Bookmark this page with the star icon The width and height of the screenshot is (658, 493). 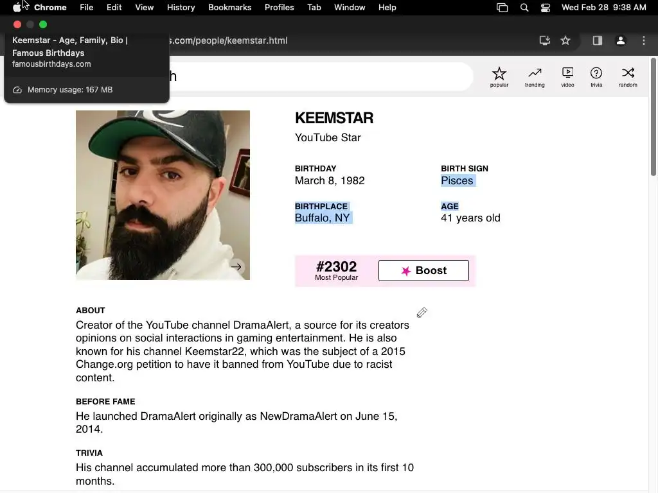pyautogui.click(x=565, y=40)
